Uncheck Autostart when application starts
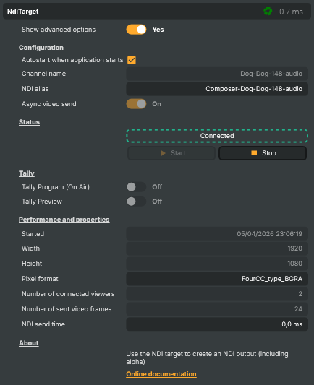This screenshot has width=314, height=385. tap(132, 60)
